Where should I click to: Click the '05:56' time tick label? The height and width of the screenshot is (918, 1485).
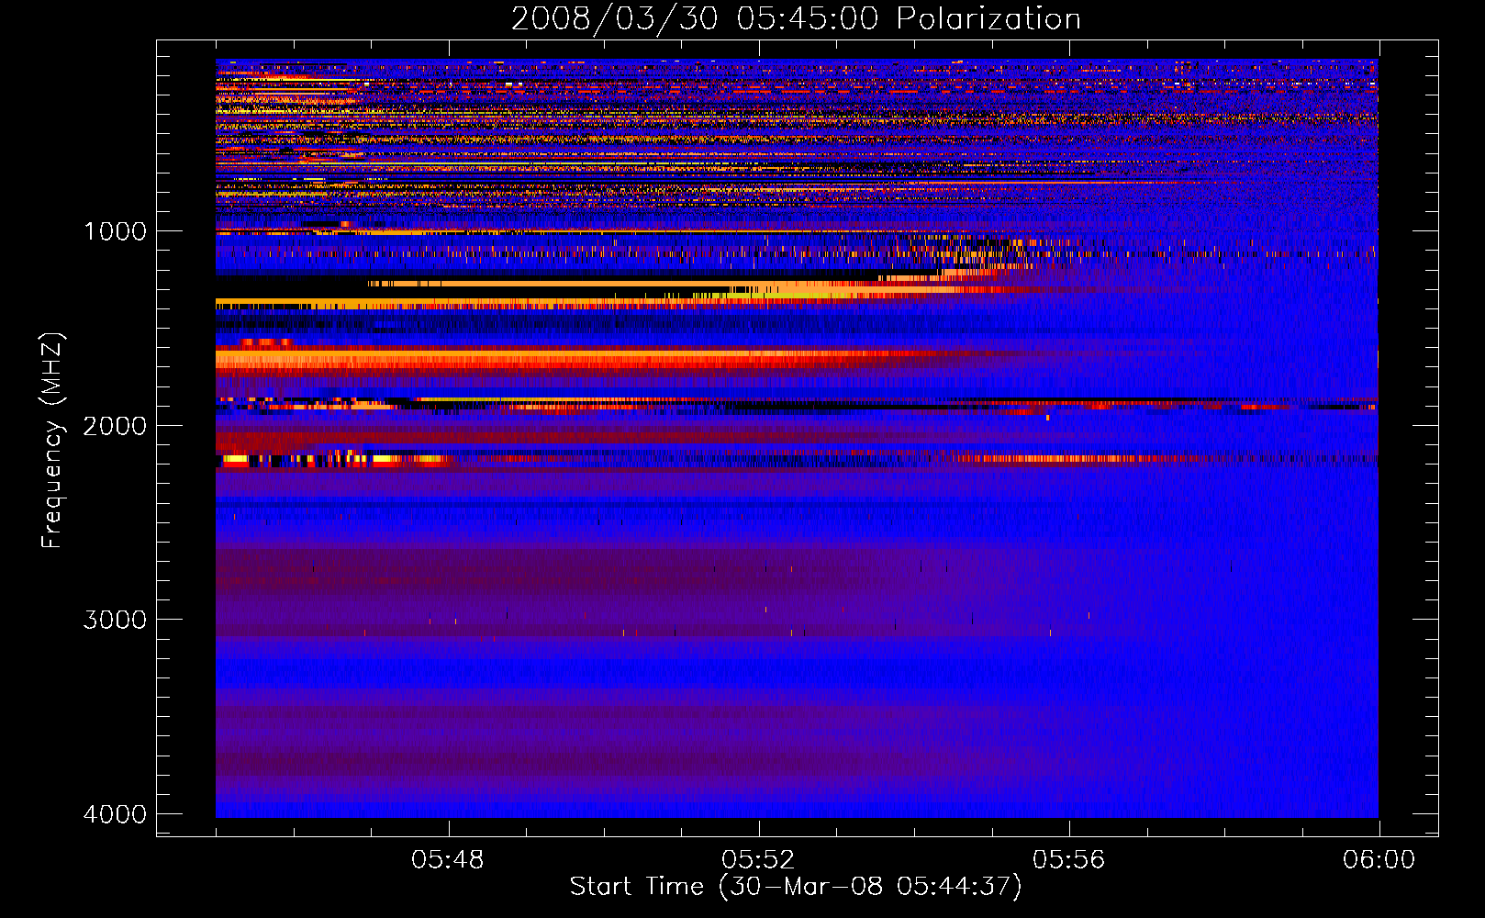click(1069, 860)
